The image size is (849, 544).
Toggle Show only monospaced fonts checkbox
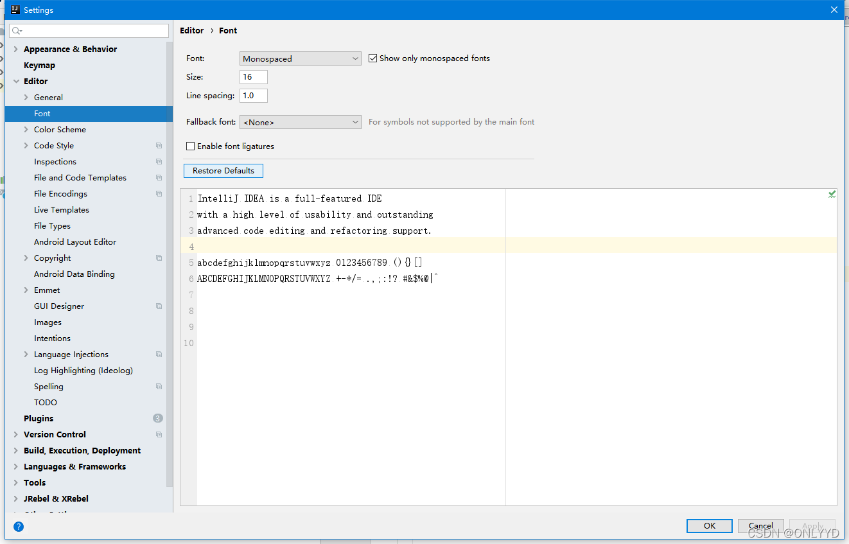(x=373, y=58)
